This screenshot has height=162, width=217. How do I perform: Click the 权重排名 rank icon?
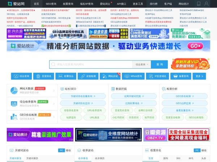[147, 150]
